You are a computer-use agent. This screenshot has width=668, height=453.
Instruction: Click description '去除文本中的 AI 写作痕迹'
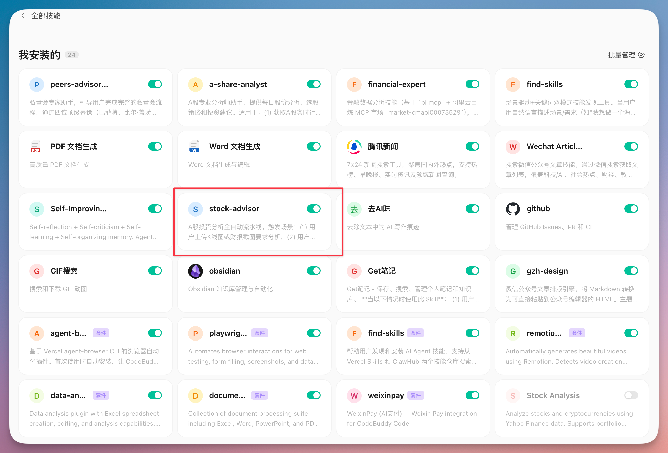pyautogui.click(x=383, y=227)
